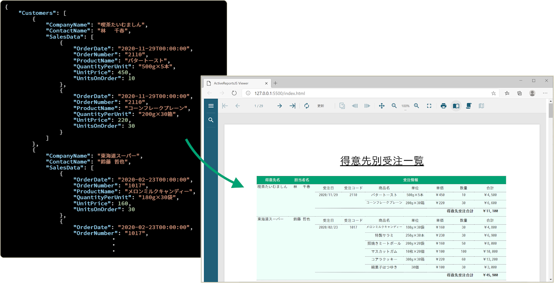Zoom out the report view
This screenshot has height=283, width=554.
[x=394, y=106]
